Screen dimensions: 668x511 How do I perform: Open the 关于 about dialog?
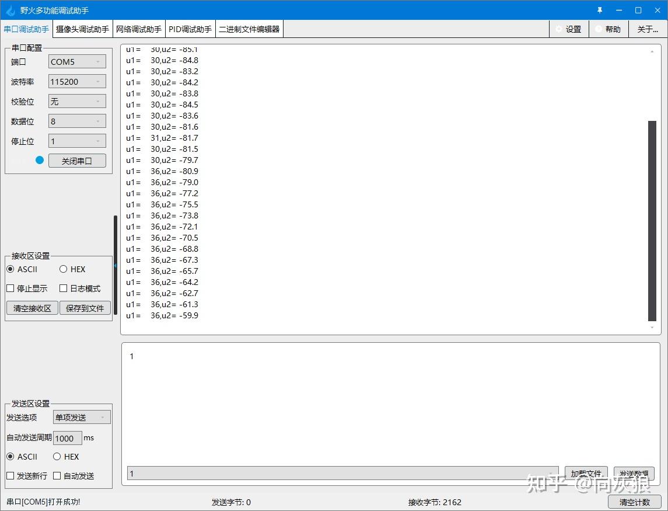648,28
